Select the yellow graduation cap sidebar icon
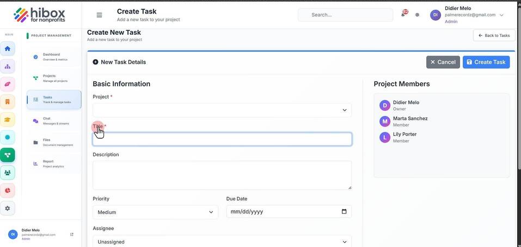521x247 pixels. click(x=8, y=119)
